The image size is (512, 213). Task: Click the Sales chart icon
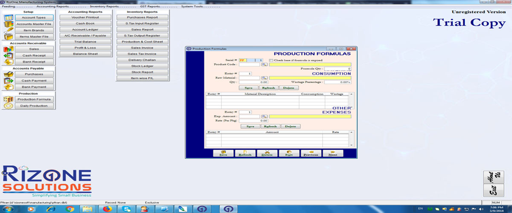pyautogui.click(x=8, y=49)
